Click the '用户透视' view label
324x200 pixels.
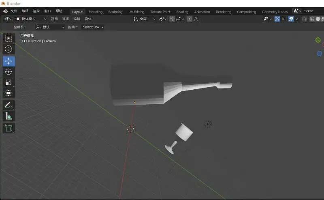[x=27, y=36]
